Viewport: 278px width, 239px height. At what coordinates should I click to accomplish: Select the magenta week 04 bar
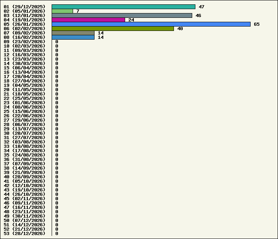point(88,20)
